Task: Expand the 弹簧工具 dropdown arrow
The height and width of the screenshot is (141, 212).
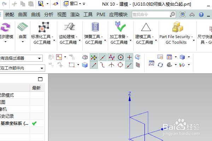Action: [x=105, y=40]
